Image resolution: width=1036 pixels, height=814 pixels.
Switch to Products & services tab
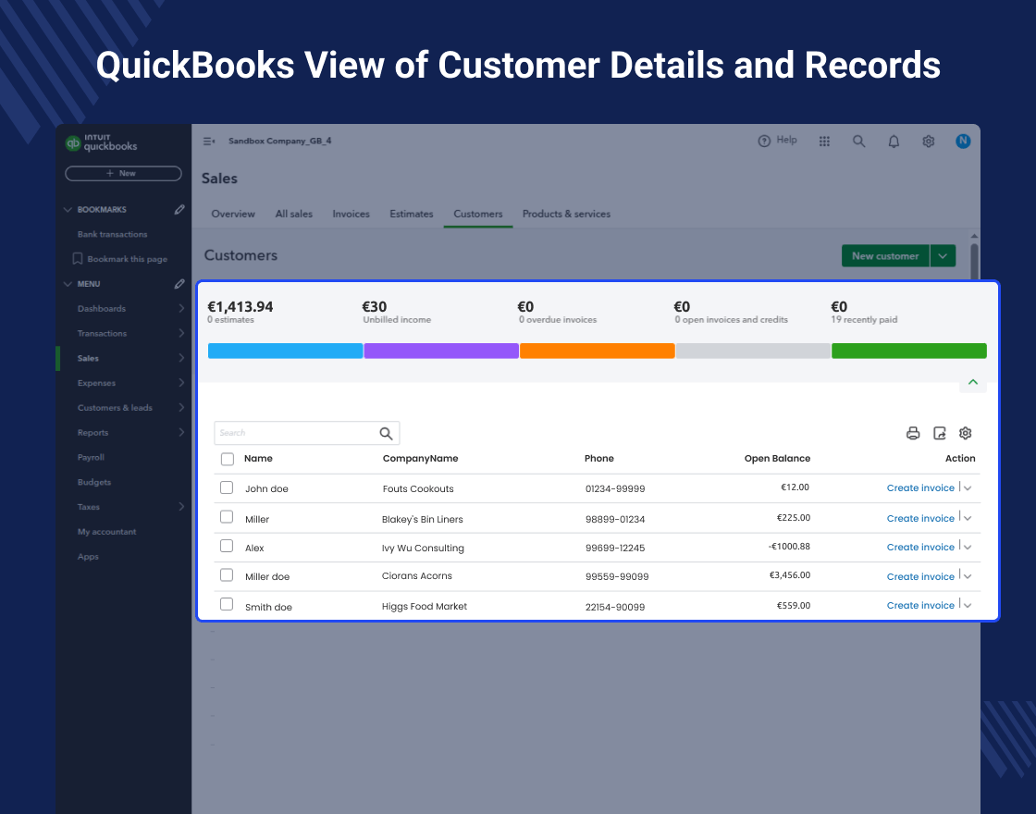click(566, 214)
